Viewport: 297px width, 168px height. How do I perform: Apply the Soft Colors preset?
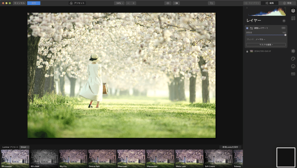point(218,158)
